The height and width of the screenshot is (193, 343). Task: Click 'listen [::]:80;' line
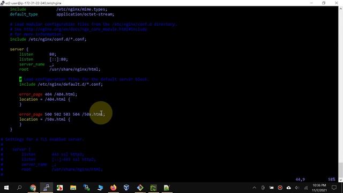[x=43, y=60]
